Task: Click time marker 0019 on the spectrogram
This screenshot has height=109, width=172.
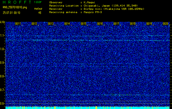Action: [x=149, y=24]
